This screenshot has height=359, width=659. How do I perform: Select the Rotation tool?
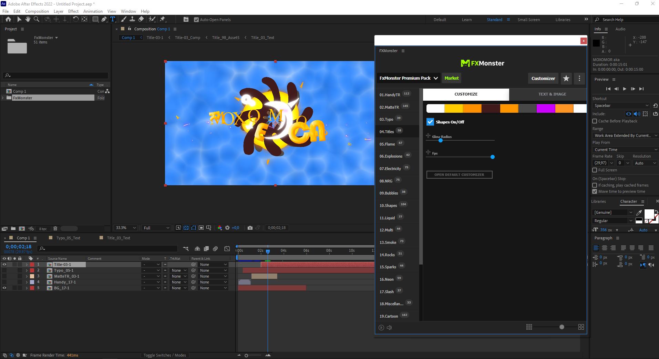(x=76, y=19)
